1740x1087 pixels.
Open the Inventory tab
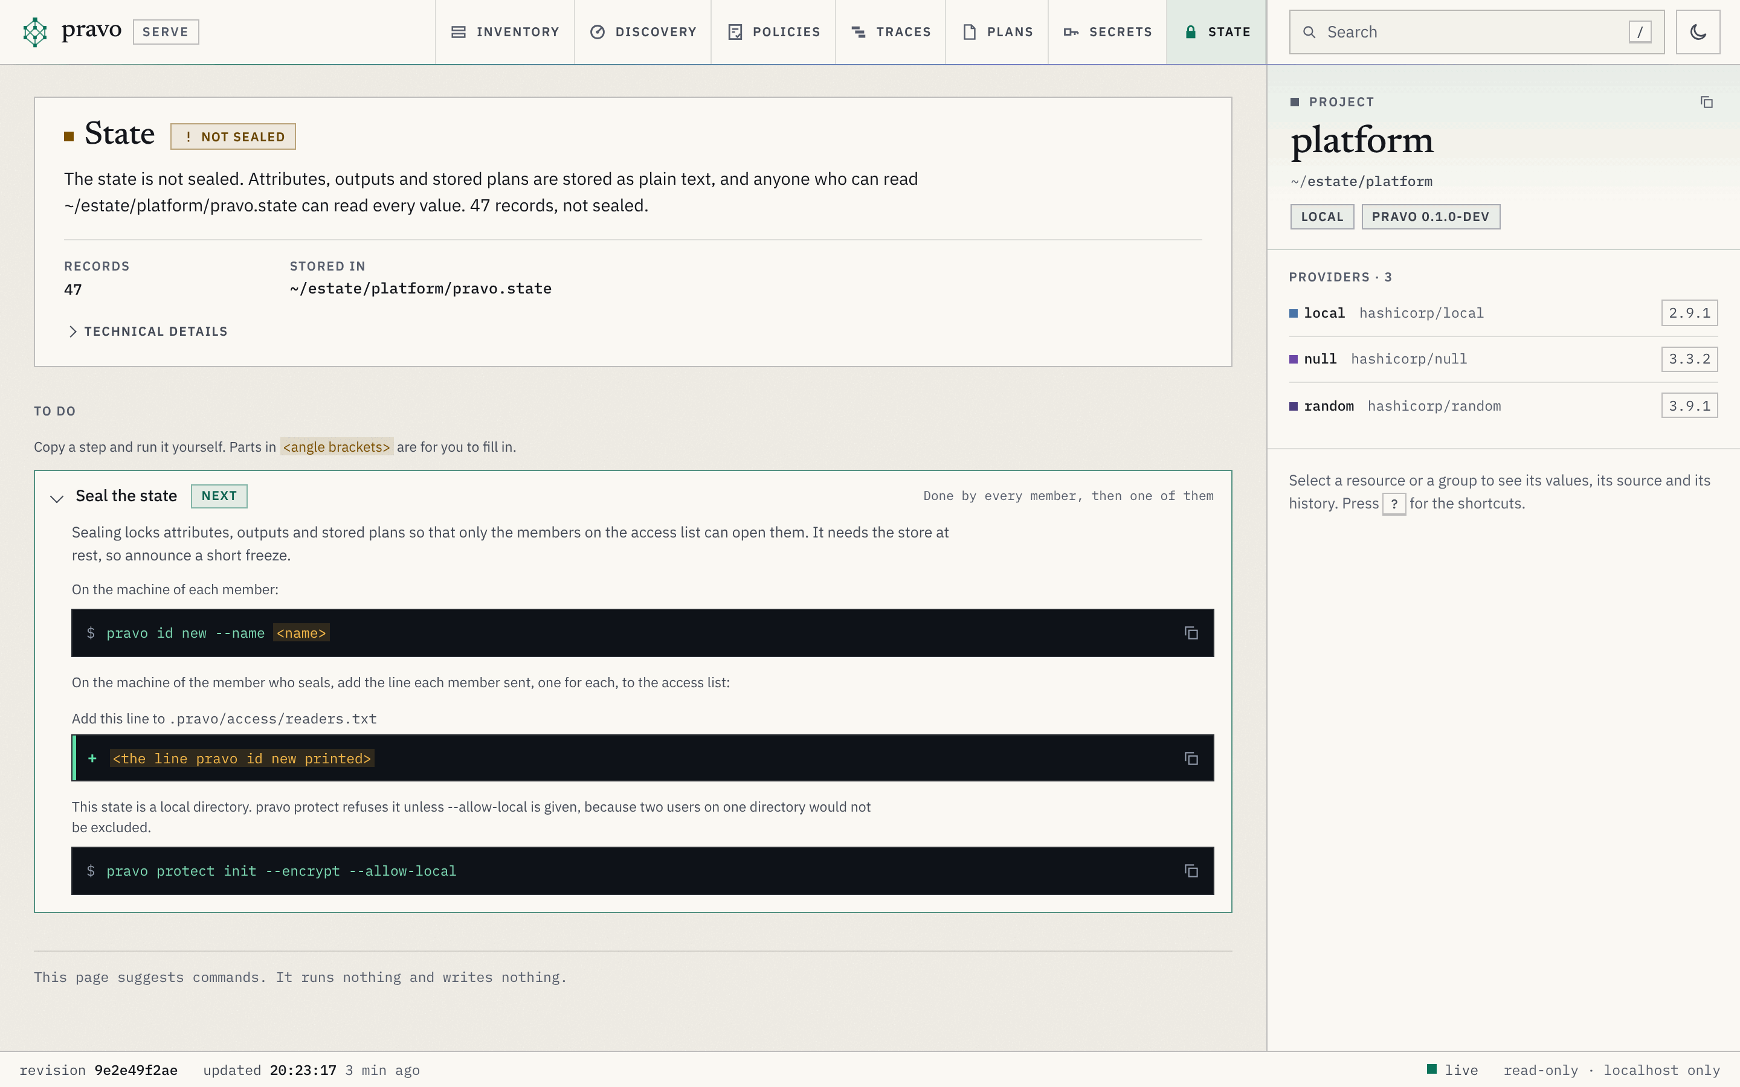[x=504, y=31]
